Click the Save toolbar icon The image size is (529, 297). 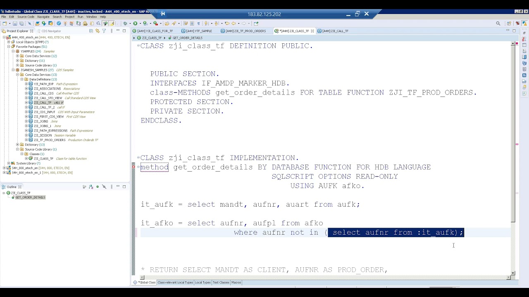point(15,24)
